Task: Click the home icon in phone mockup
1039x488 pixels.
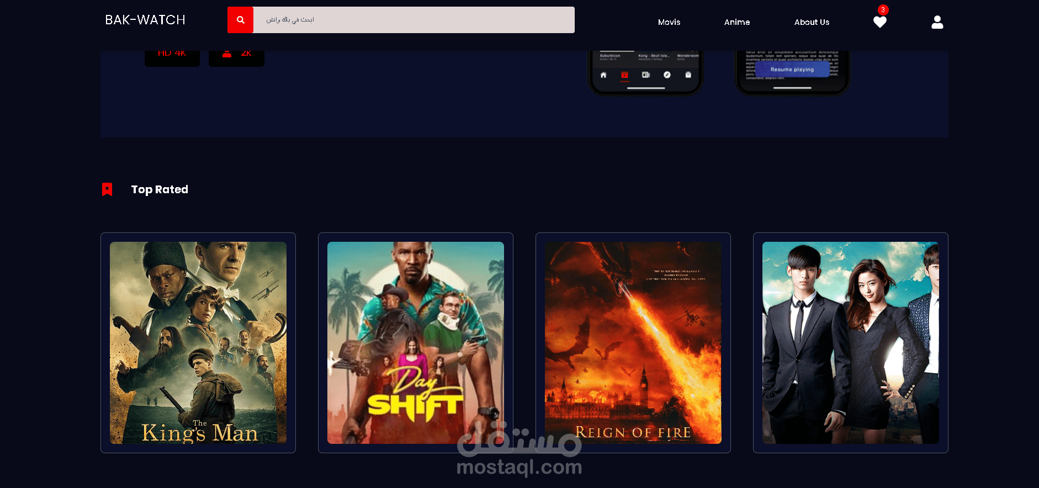Action: pyautogui.click(x=603, y=75)
